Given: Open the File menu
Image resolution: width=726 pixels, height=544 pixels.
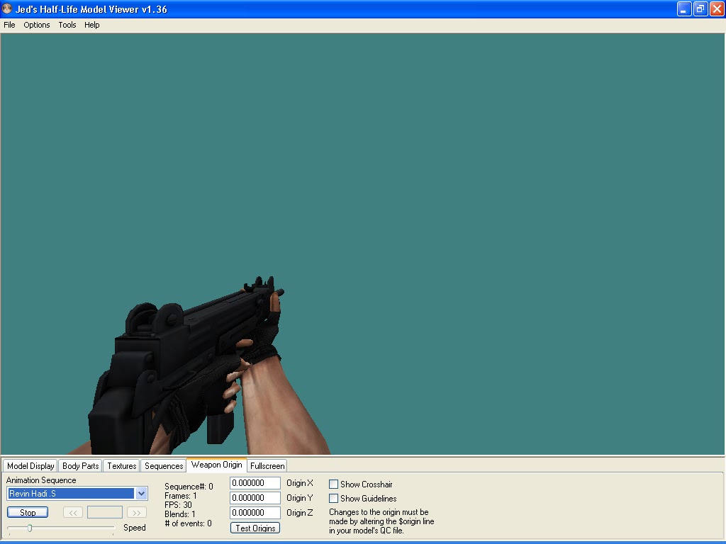Looking at the screenshot, I should [9, 25].
